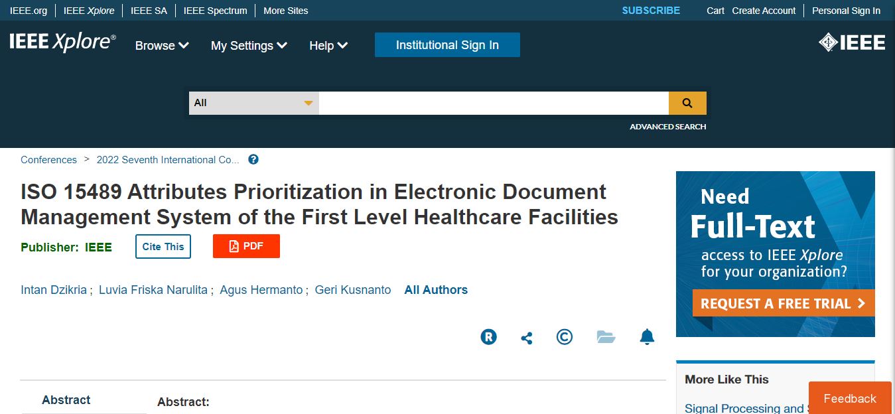Screen dimensions: 895x414
Task: Click the Request a Free Trial banner
Action: (x=783, y=303)
